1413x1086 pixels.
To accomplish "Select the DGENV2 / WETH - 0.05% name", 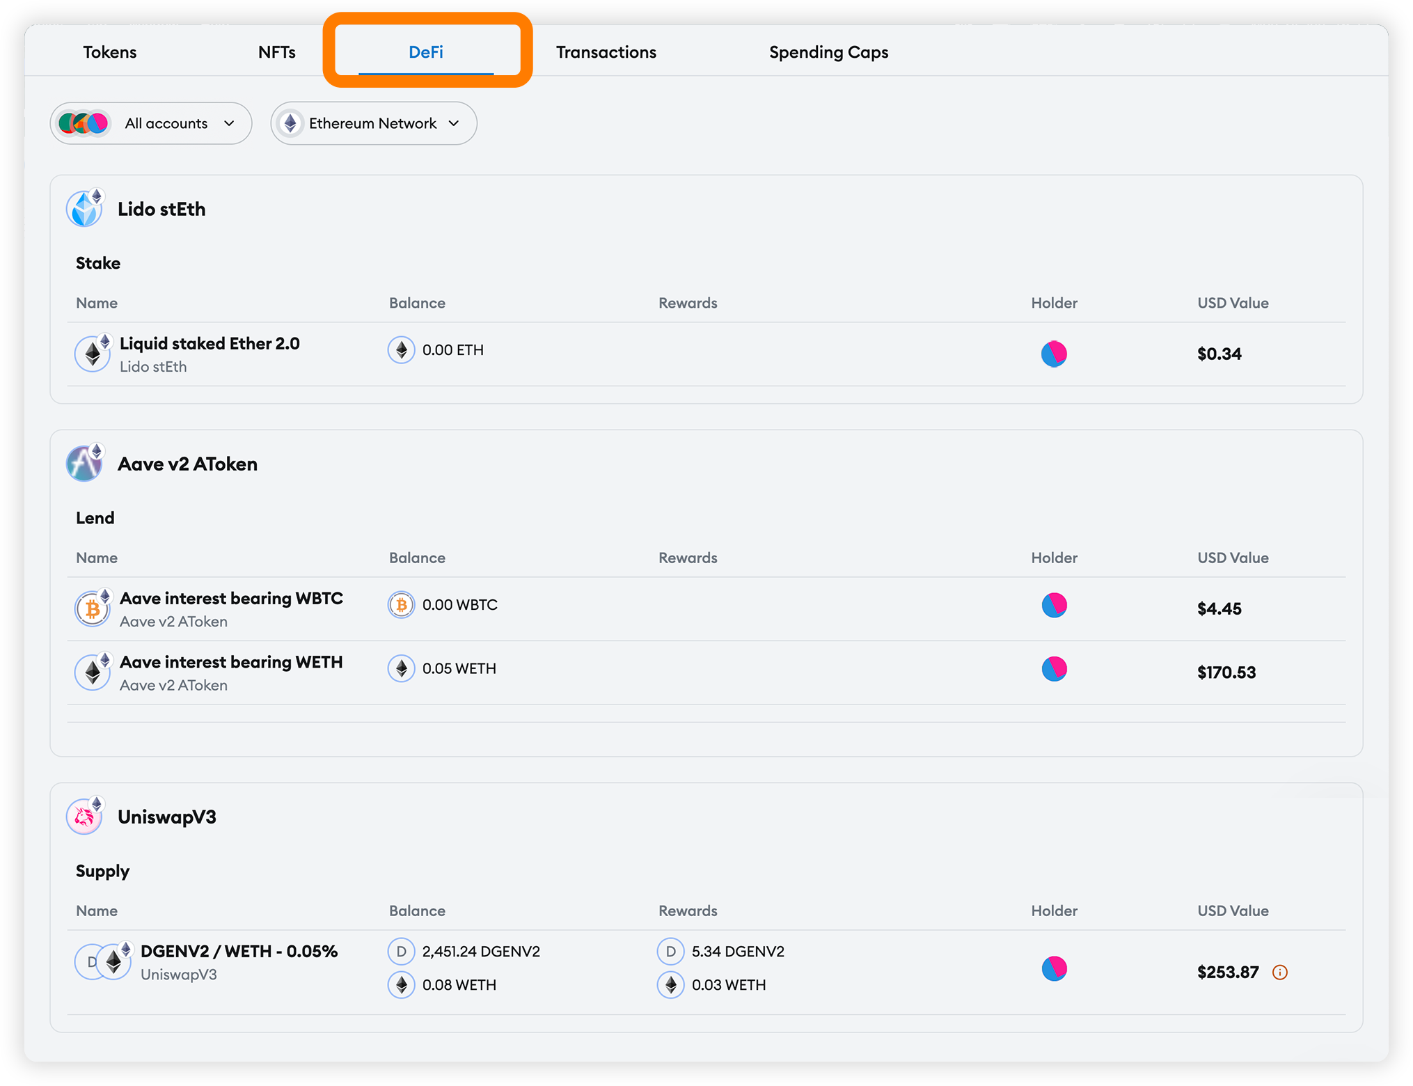I will [239, 951].
